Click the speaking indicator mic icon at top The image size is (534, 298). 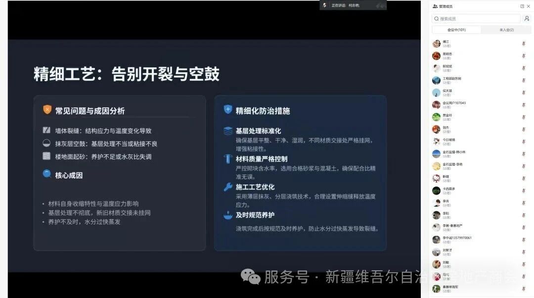tap(324, 5)
